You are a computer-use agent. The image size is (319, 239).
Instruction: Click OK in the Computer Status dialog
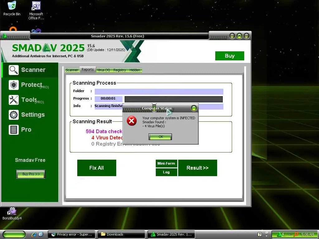(x=160, y=137)
